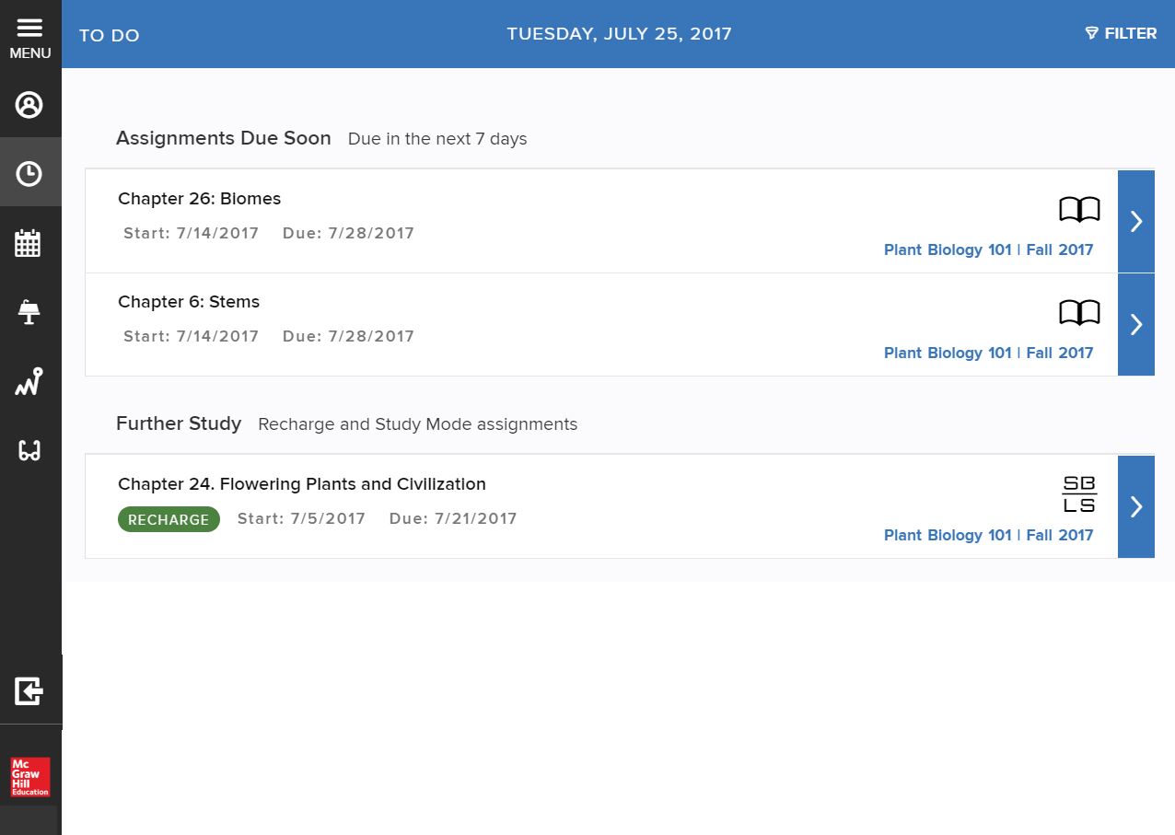Image resolution: width=1175 pixels, height=835 pixels.
Task: Open Plant Biology 101 link under Stems
Action: point(988,353)
